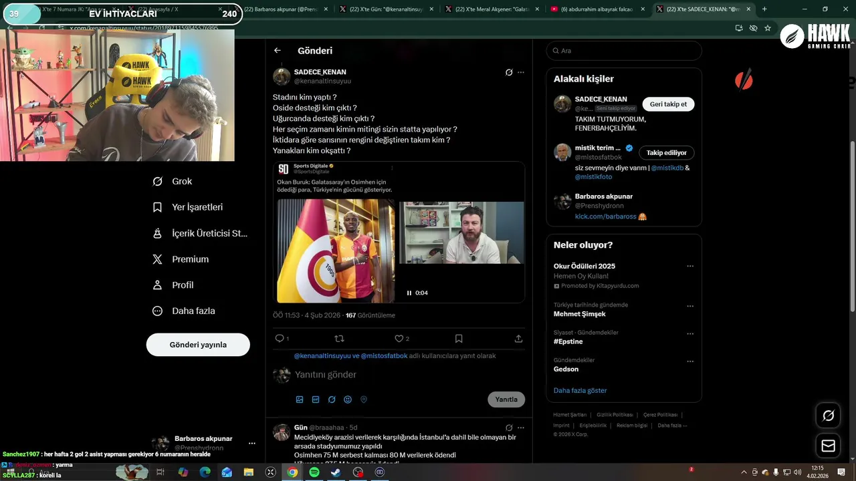Open messages envelope floating button
This screenshot has width=856, height=481.
pos(828,446)
